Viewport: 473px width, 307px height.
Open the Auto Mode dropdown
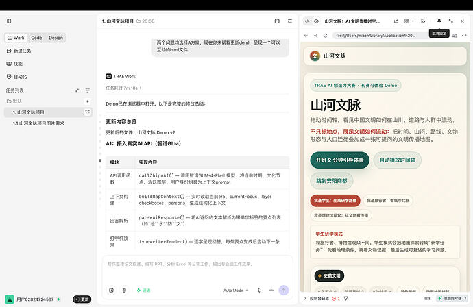click(236, 290)
